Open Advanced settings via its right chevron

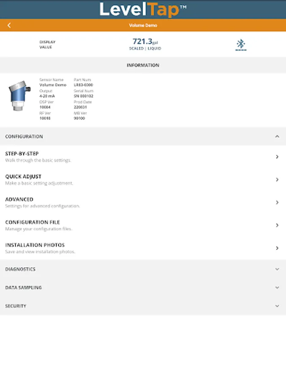(x=277, y=202)
